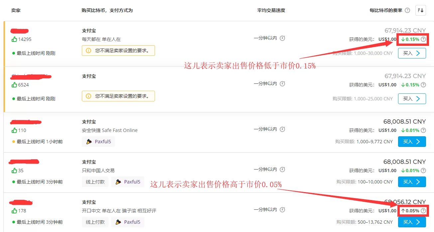Click 买入 for the 1,000–9,772 CNY offer
Image resolution: width=434 pixels, height=232 pixels.
(412, 142)
